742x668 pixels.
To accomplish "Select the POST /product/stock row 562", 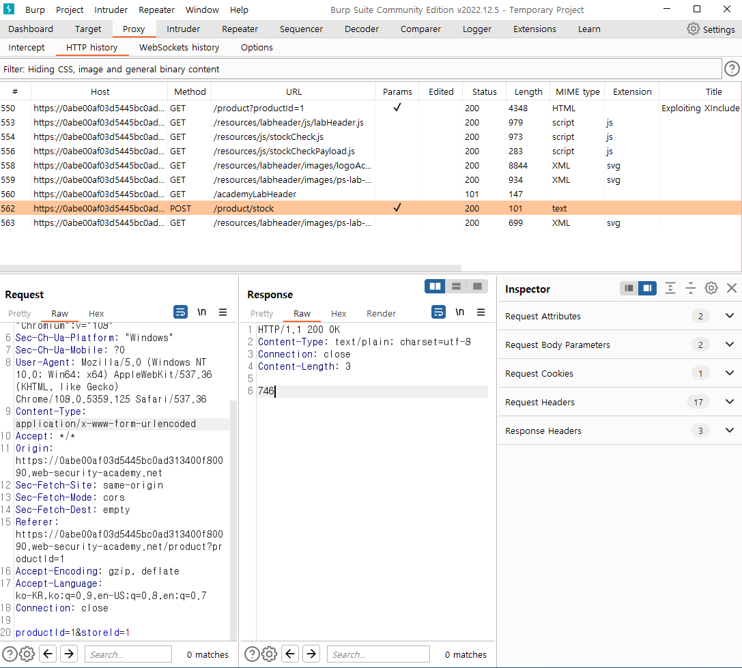I will coord(371,208).
